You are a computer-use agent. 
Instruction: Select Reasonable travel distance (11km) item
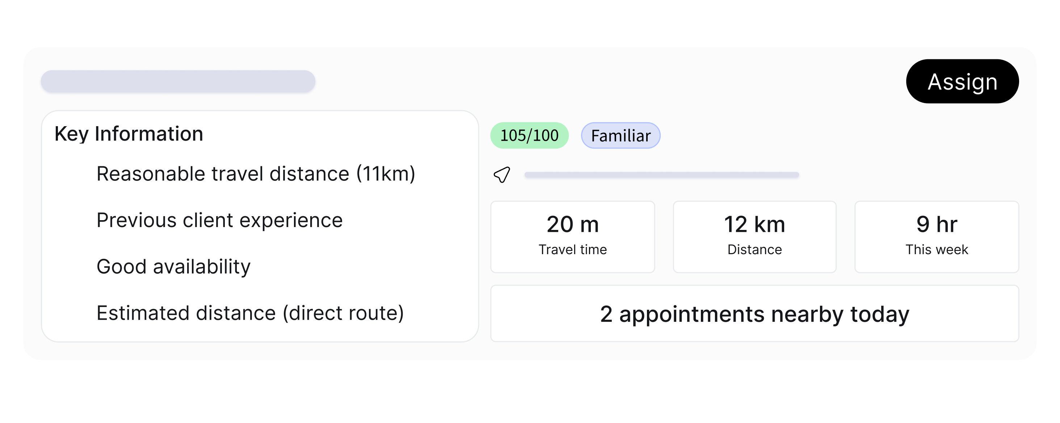coord(256,174)
